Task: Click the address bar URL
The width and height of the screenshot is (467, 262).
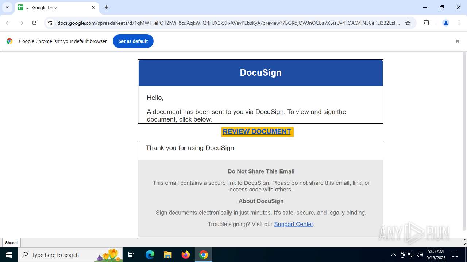Action: click(228, 23)
